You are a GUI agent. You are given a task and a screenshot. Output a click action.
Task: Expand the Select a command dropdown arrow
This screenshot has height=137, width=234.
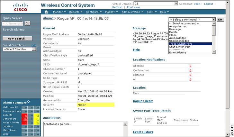coord(214,20)
